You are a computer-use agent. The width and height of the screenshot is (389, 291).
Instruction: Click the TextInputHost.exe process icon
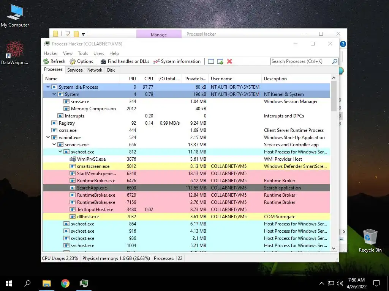point(73,209)
